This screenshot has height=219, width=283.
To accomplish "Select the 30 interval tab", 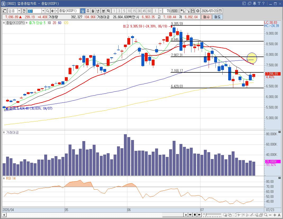I will (139, 11).
